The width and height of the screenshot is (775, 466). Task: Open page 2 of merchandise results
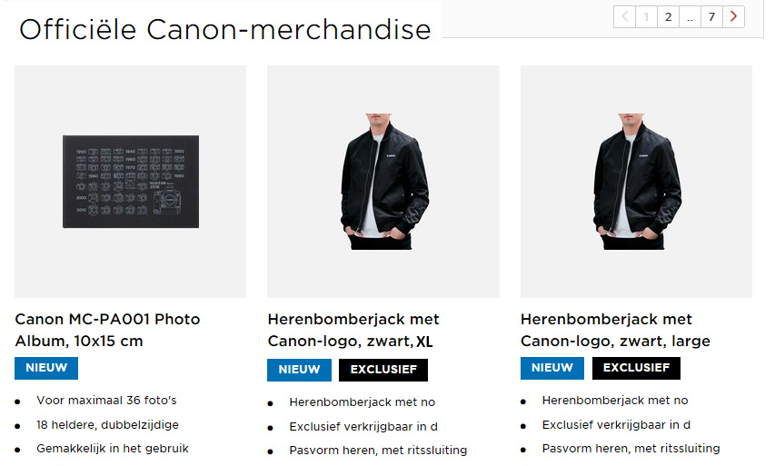pyautogui.click(x=668, y=16)
